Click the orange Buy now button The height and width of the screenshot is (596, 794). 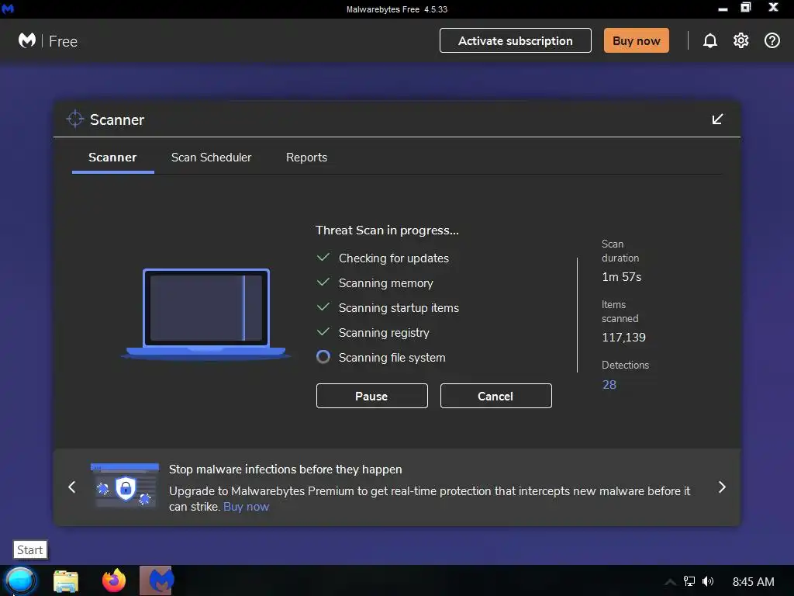click(x=636, y=40)
